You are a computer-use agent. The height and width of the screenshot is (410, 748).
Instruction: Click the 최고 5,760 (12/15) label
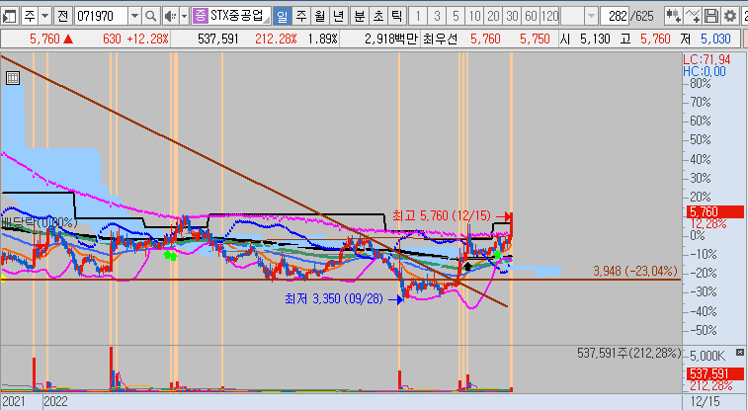[442, 216]
